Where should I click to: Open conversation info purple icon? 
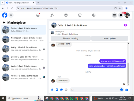click(125, 25)
